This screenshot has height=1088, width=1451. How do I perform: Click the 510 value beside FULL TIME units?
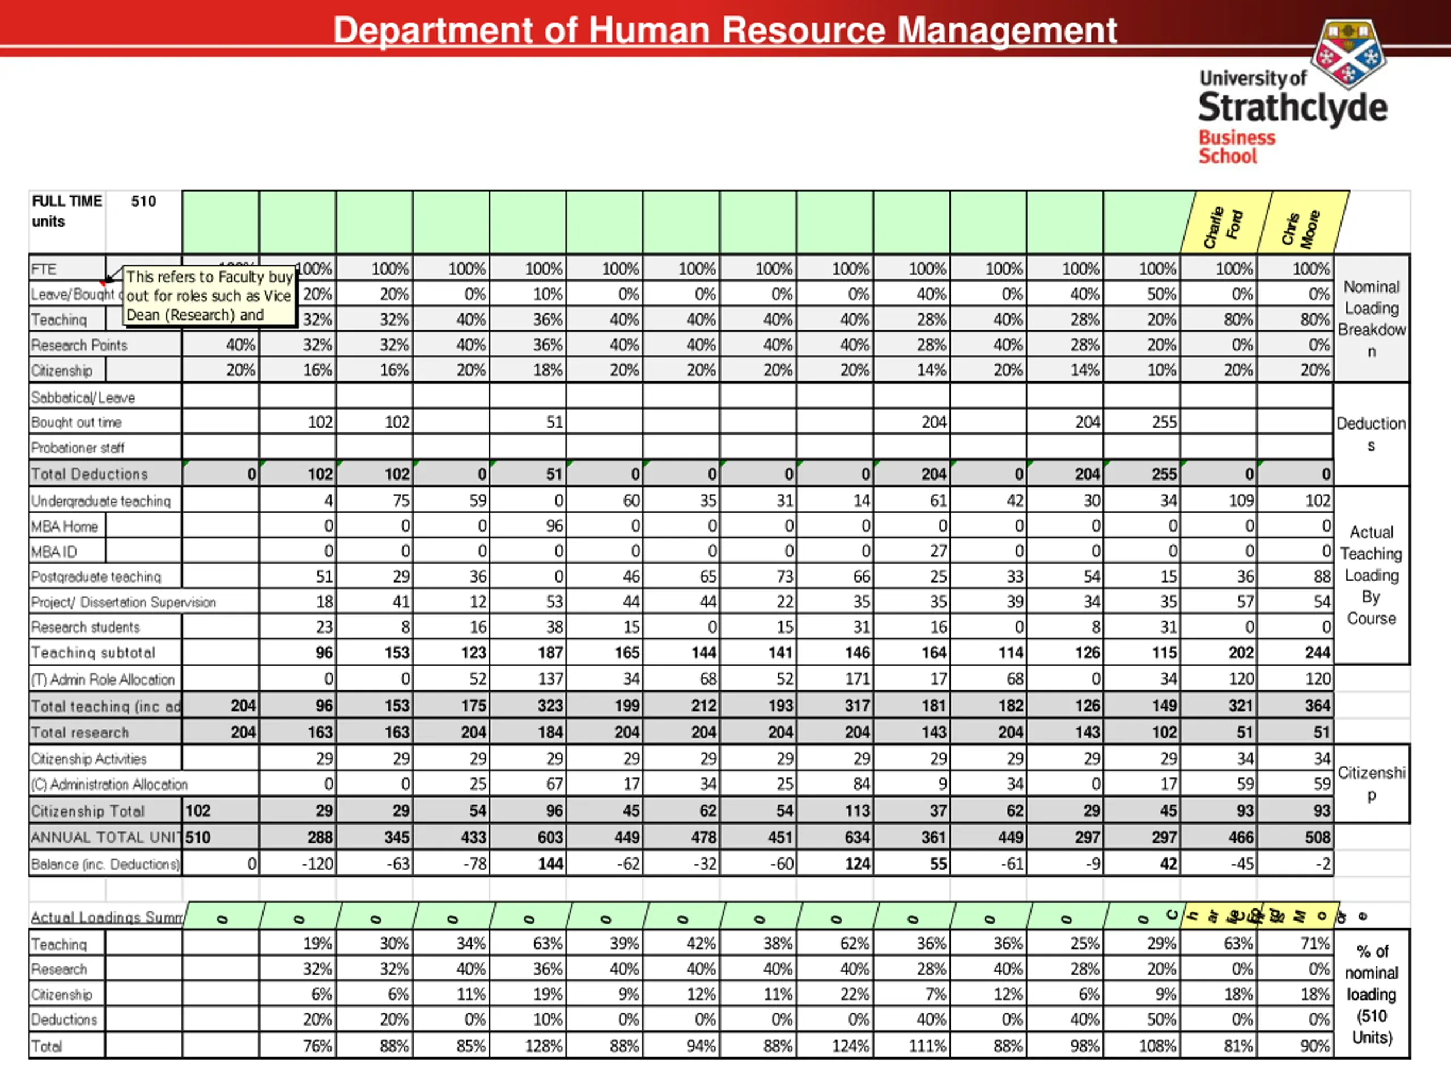click(143, 201)
